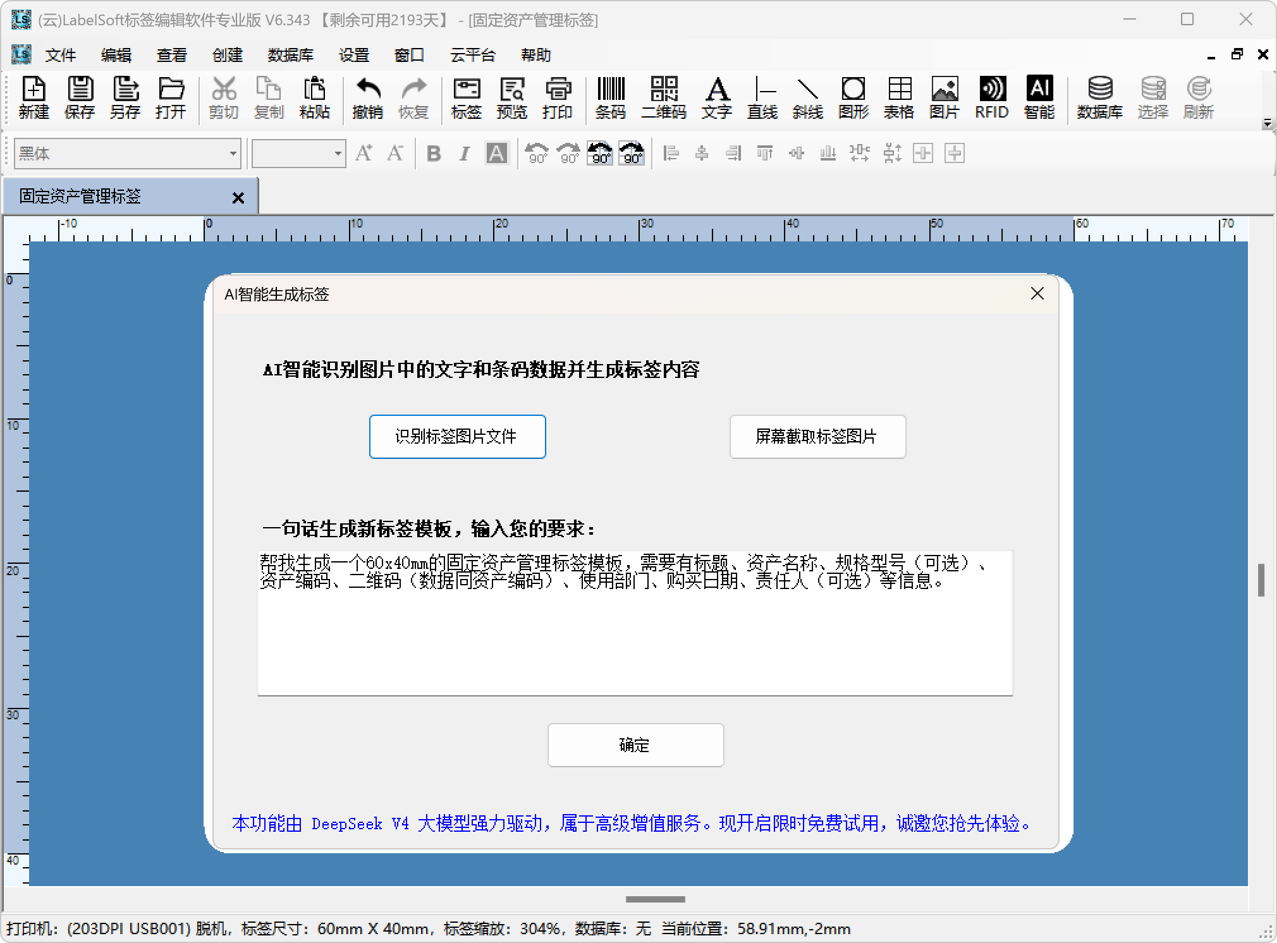
Task: Click the 预览 (Preview) icon
Action: pyautogui.click(x=512, y=97)
